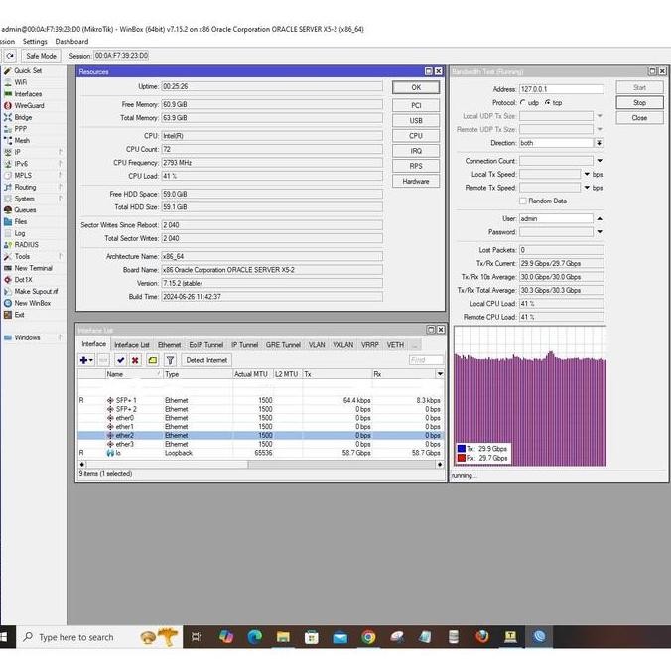671x671 pixels.
Task: Click the blue plus add interface icon
Action: coord(85,360)
